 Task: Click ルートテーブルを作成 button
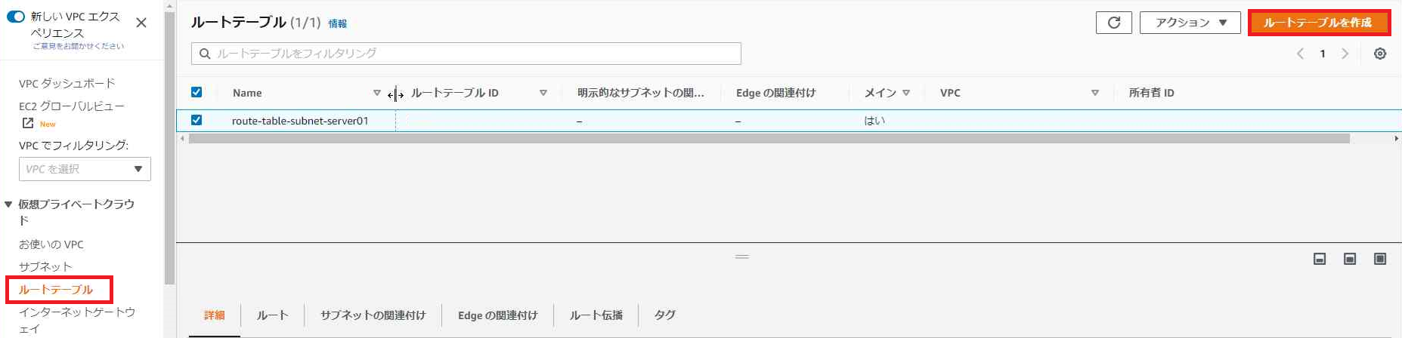click(x=1319, y=23)
